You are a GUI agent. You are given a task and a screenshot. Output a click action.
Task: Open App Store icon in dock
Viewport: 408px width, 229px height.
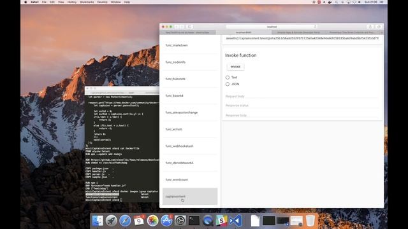[x=166, y=221]
